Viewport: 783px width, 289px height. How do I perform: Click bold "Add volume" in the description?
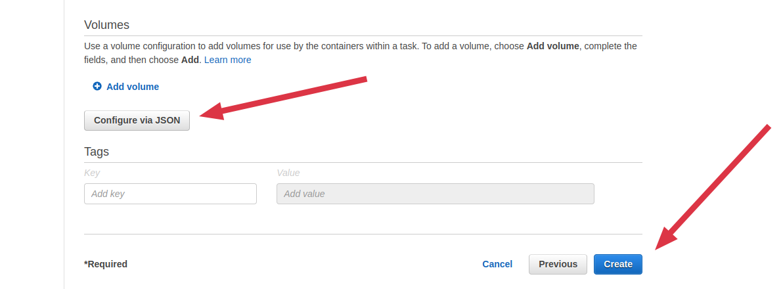(554, 46)
